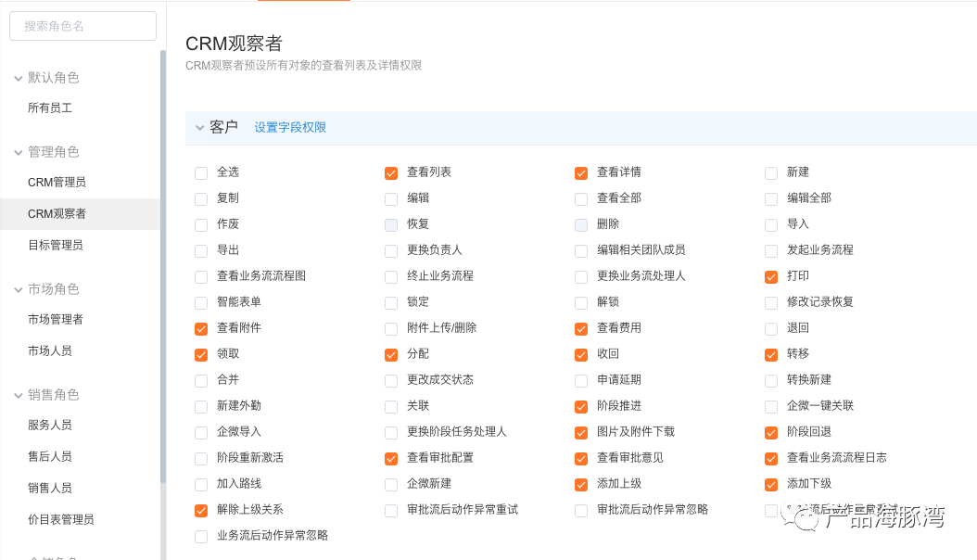The image size is (977, 560).
Task: Collapse the 默认角色 group chevron
Action: 18,79
